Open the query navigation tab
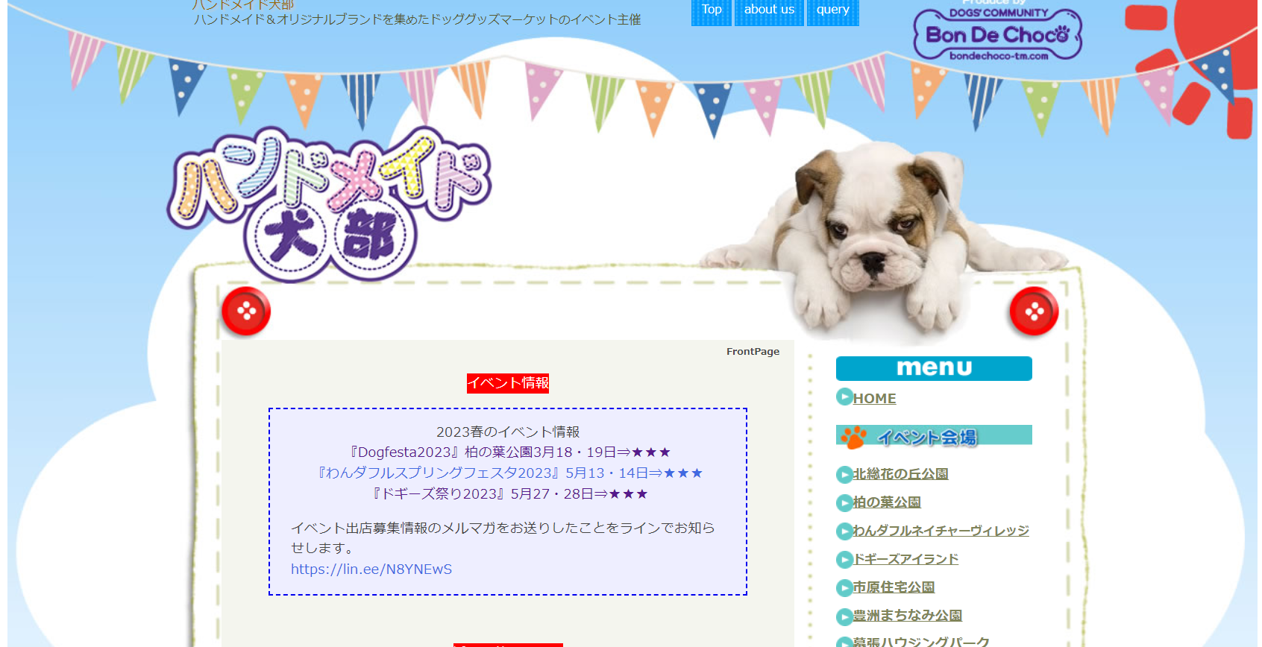The height and width of the screenshot is (647, 1262). point(832,12)
